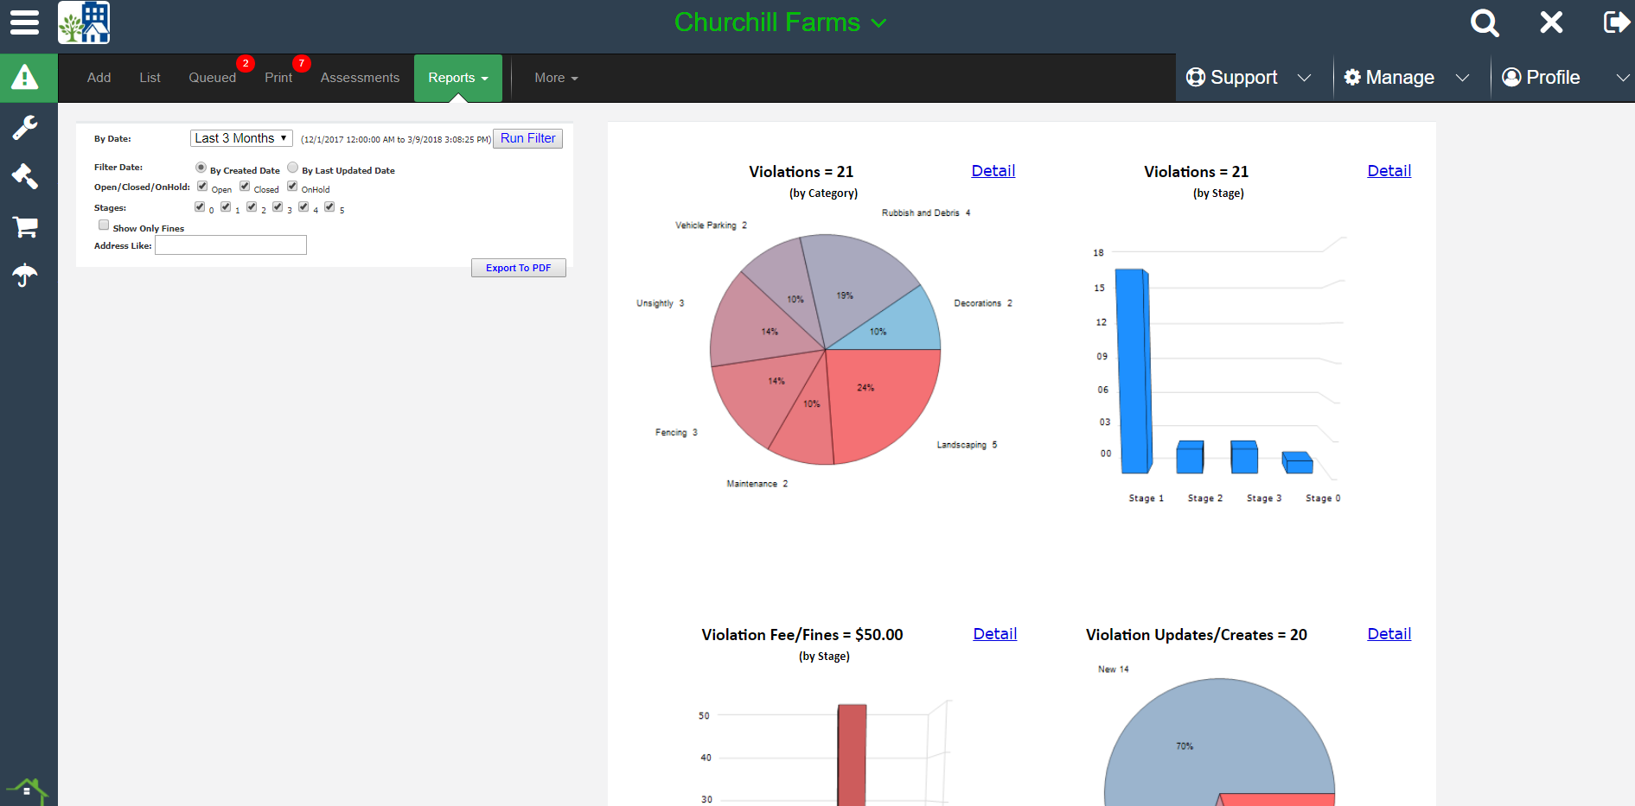Open the search magnifier icon
This screenshot has width=1635, height=806.
tap(1485, 22)
